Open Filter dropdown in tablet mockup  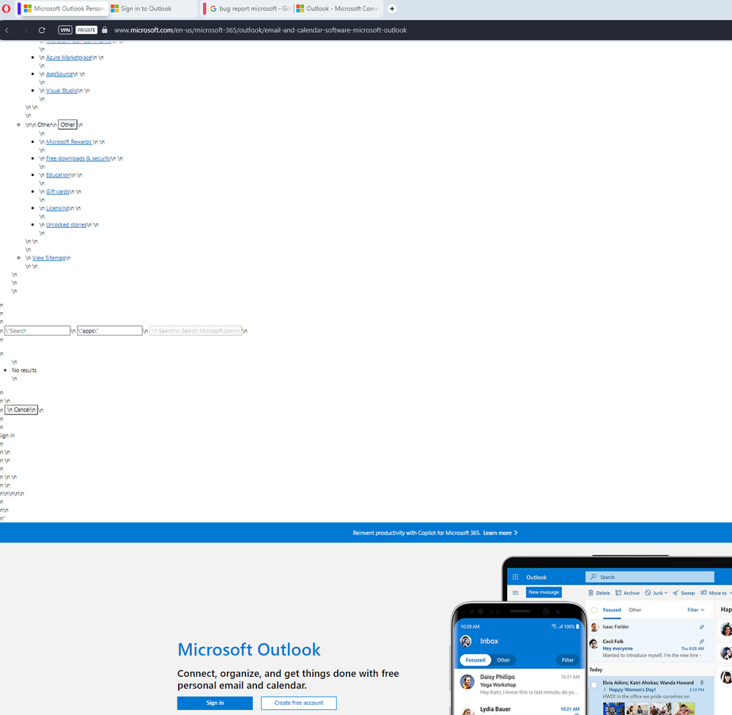[695, 610]
